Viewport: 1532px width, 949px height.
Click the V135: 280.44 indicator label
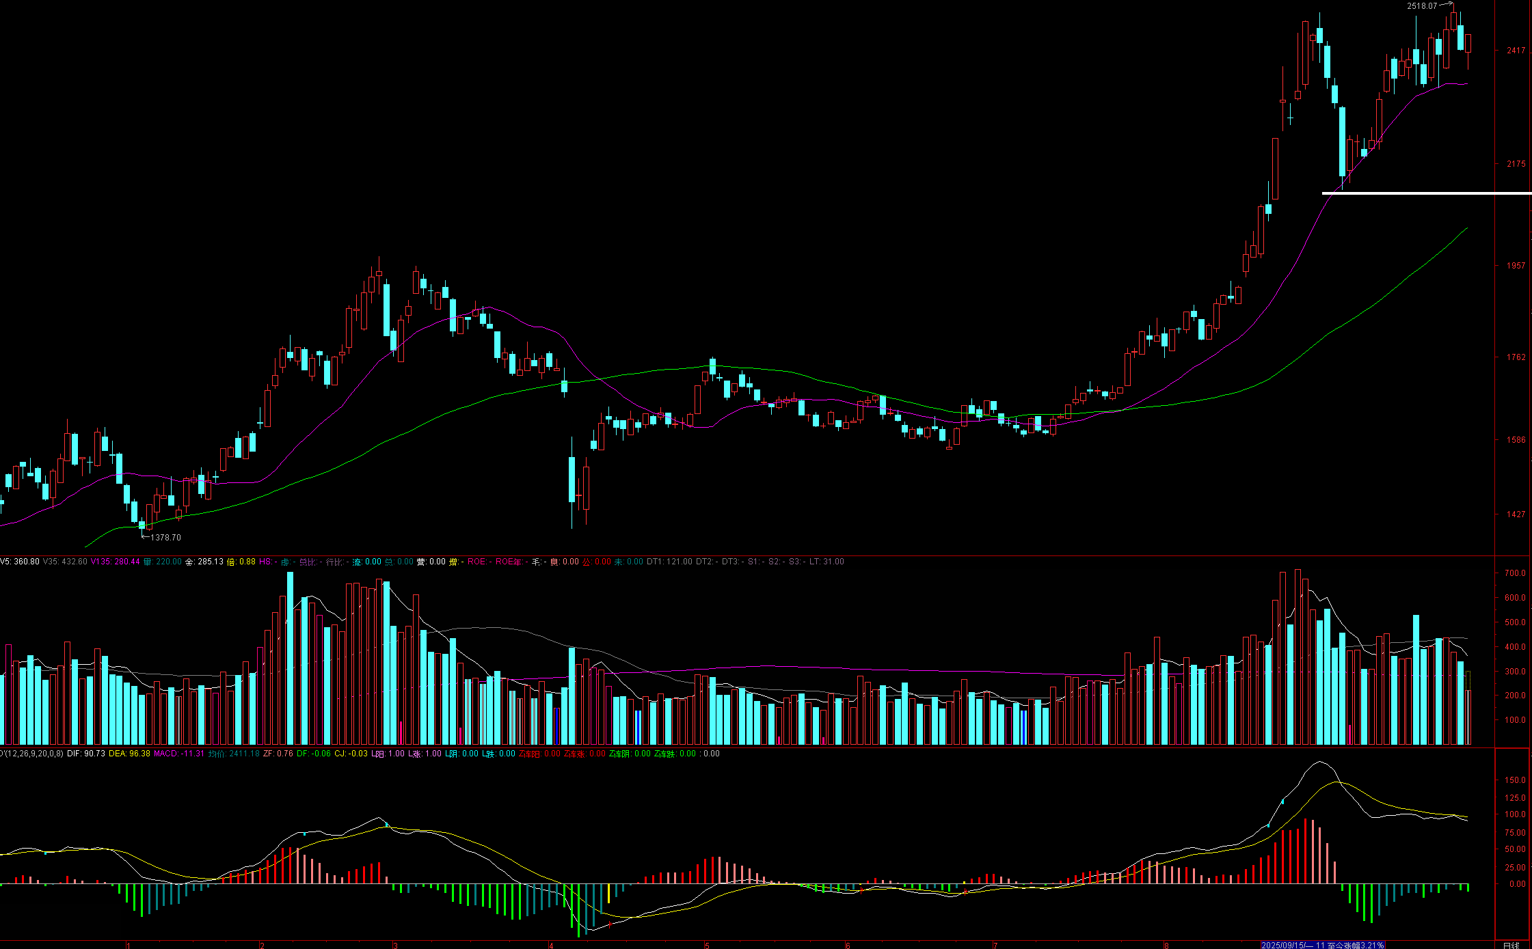115,562
